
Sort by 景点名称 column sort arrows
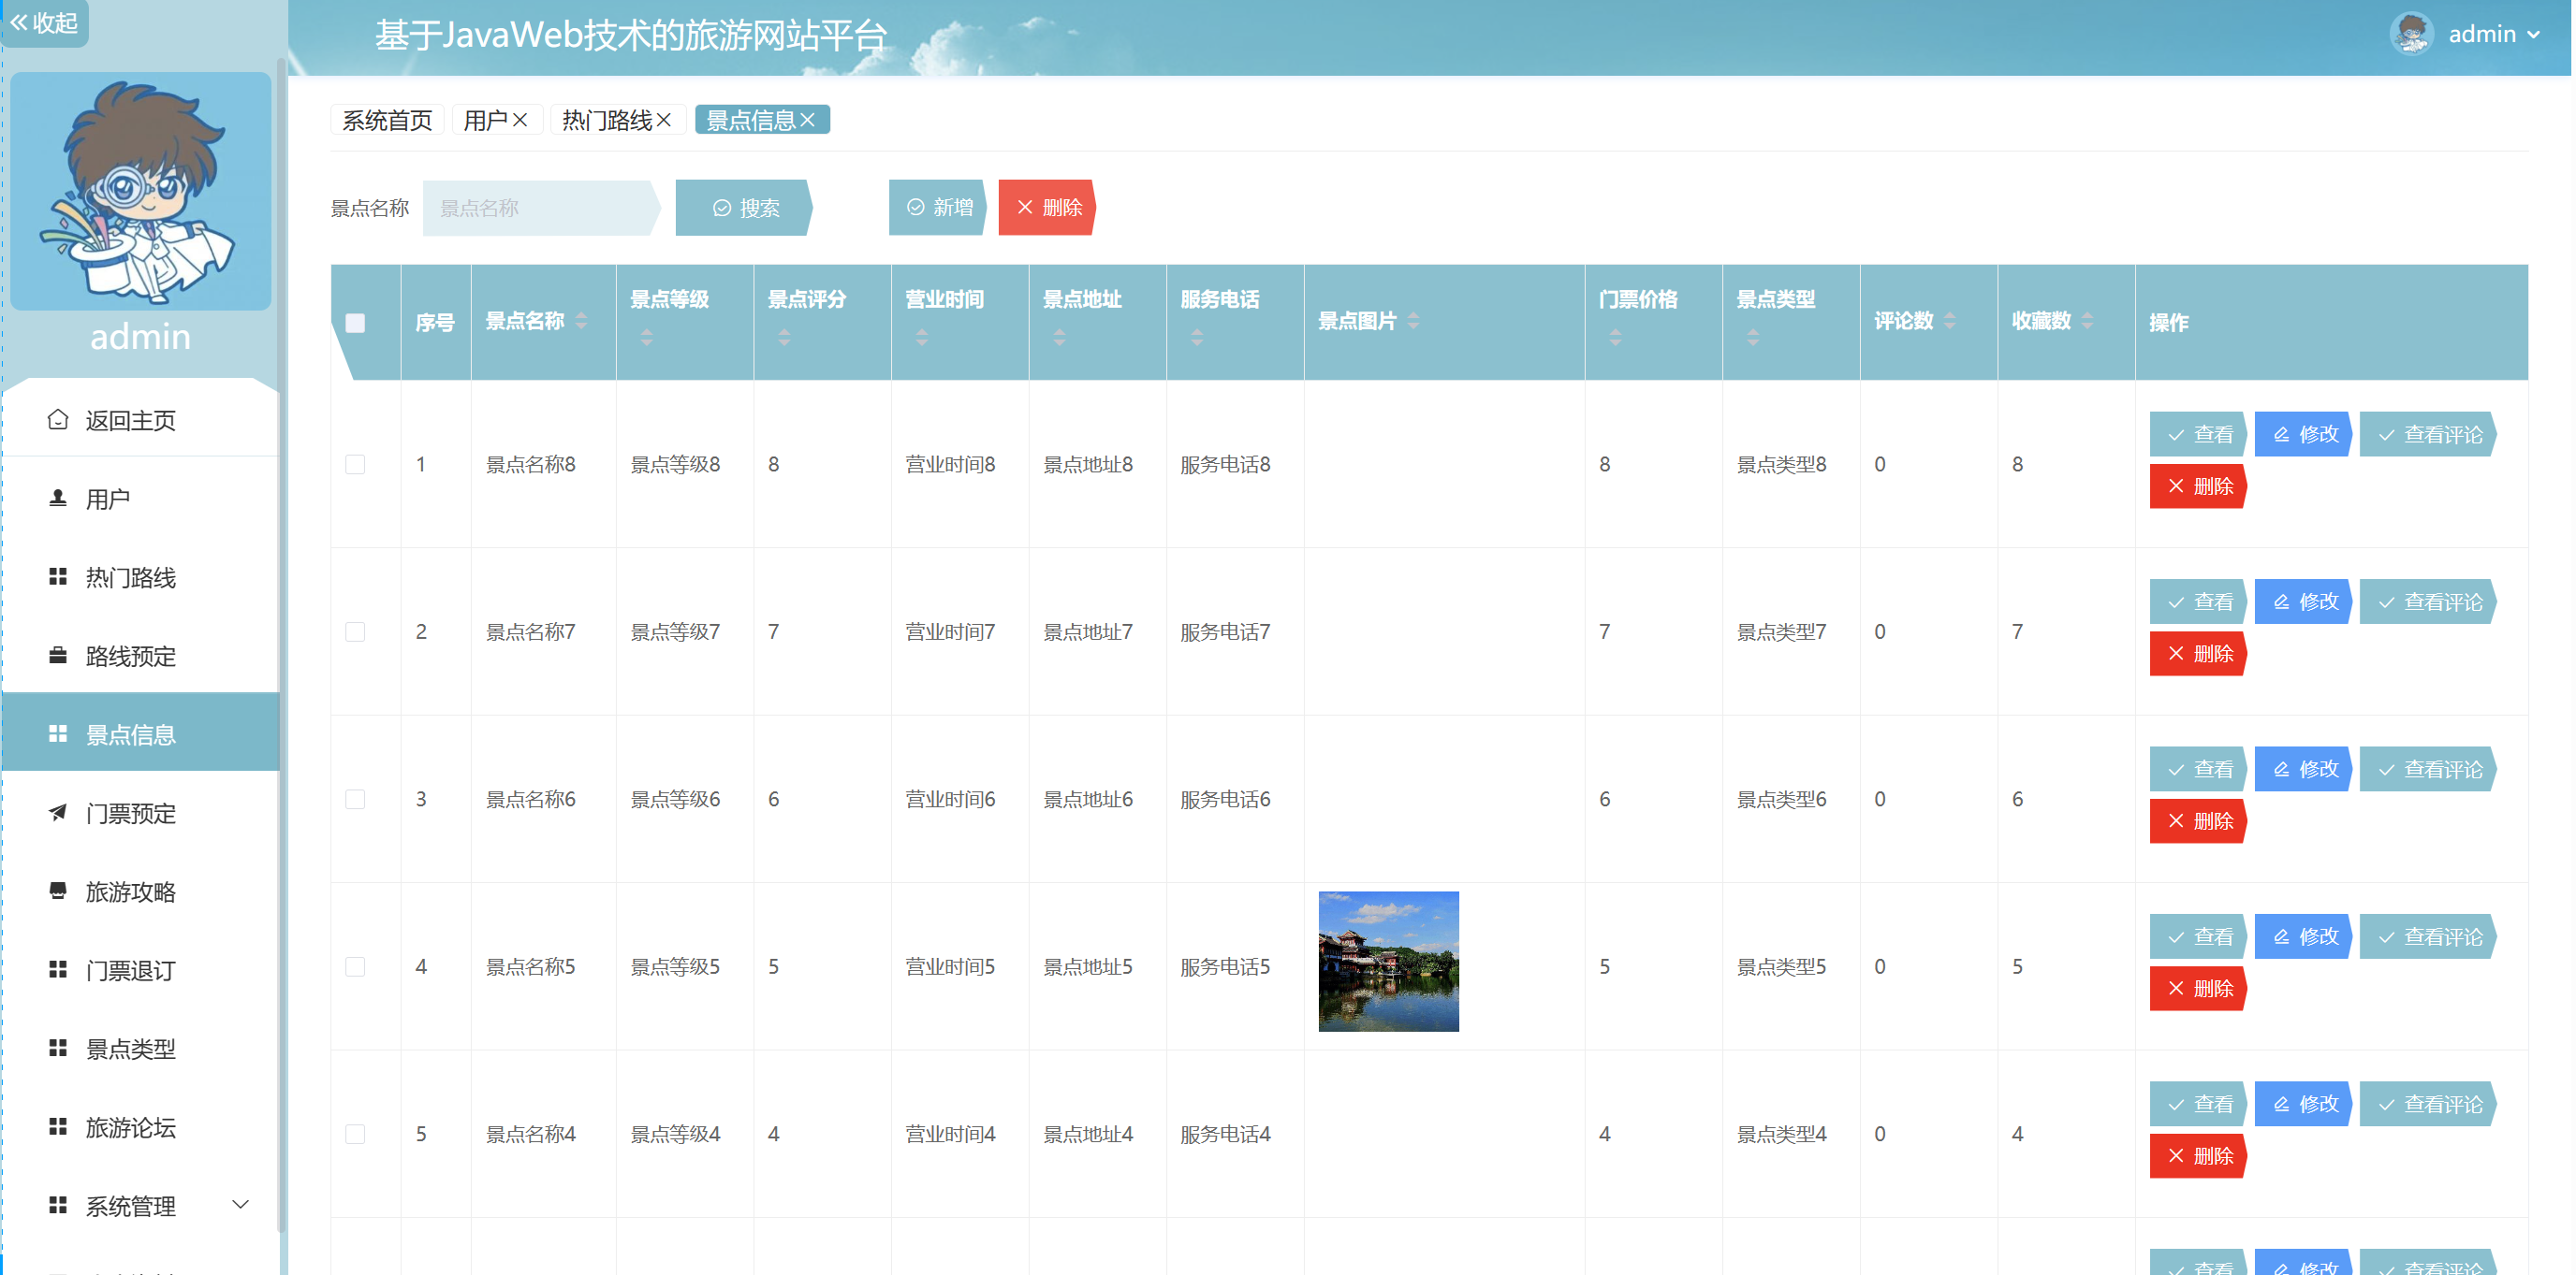[x=582, y=321]
